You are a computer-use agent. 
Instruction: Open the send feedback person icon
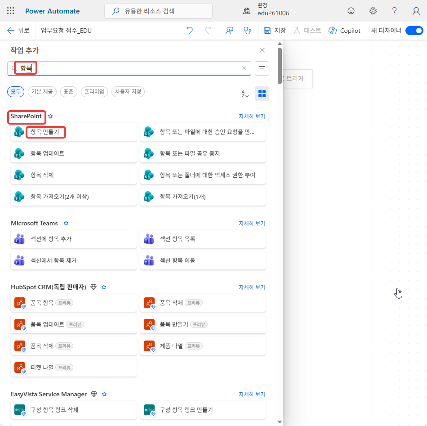click(x=229, y=31)
